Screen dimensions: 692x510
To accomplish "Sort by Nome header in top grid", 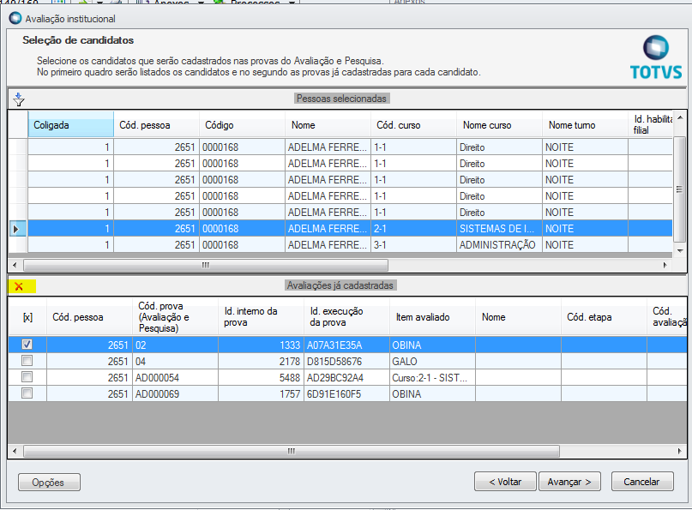I will tap(328, 125).
